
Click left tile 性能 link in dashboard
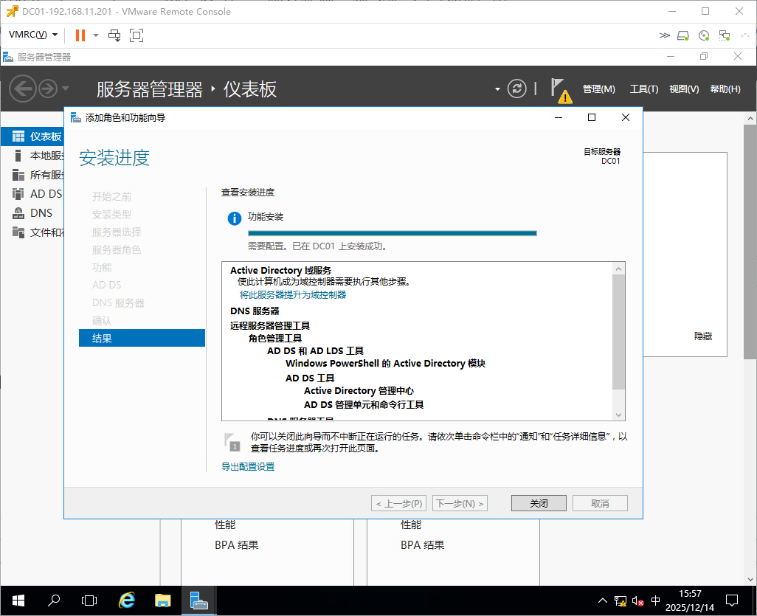click(225, 525)
